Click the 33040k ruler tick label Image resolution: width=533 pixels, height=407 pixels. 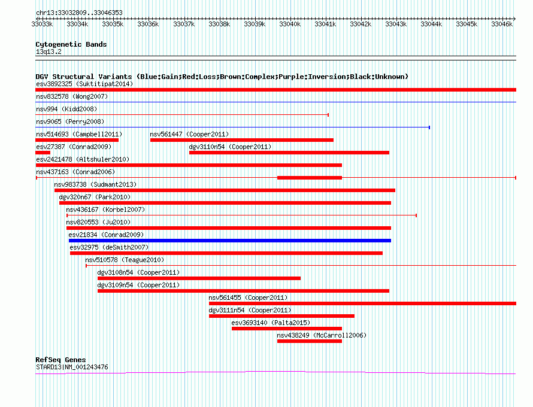(x=290, y=24)
